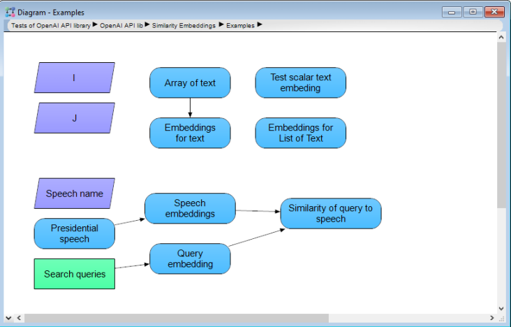Go to OpenAI API lib breadcrumb
This screenshot has width=511, height=327.
pos(121,25)
